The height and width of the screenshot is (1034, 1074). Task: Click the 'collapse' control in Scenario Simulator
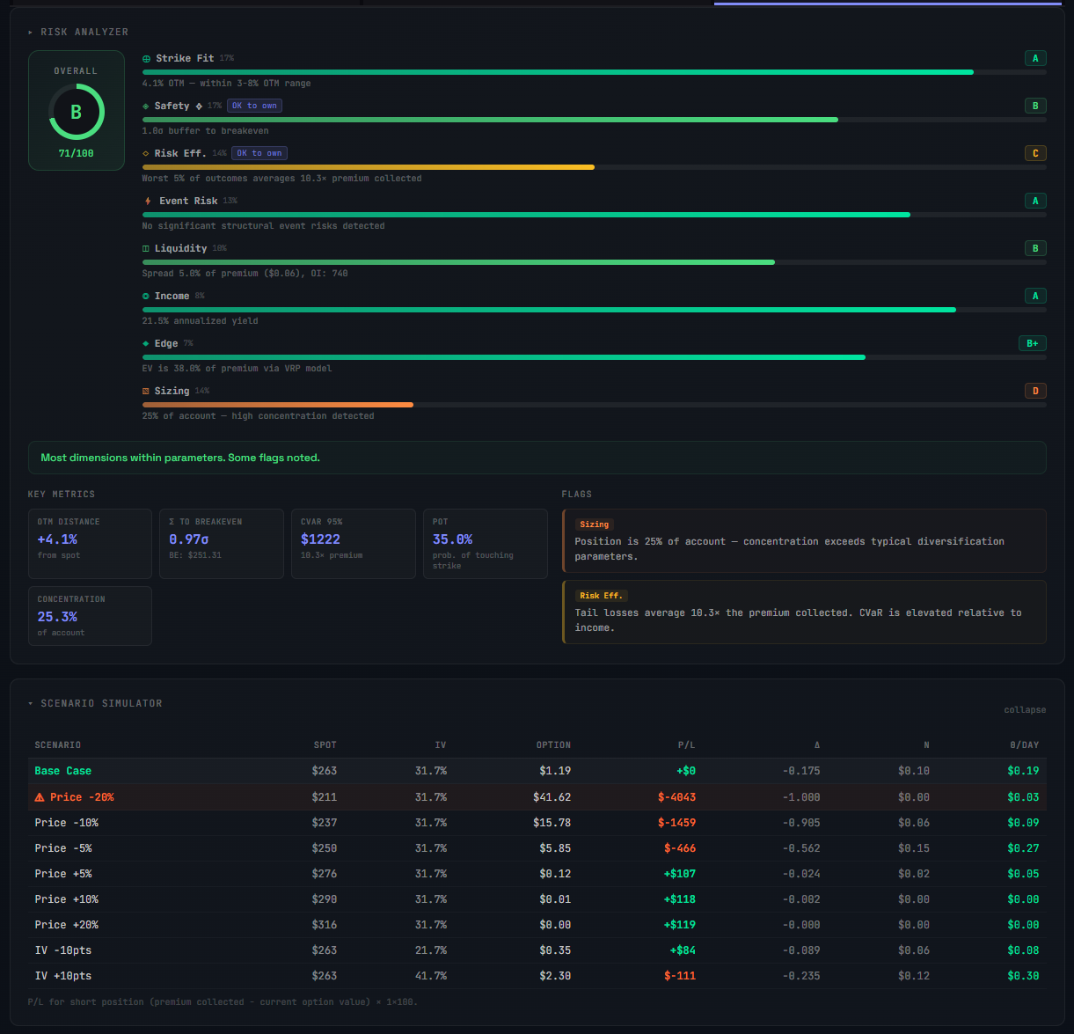[x=1025, y=709]
